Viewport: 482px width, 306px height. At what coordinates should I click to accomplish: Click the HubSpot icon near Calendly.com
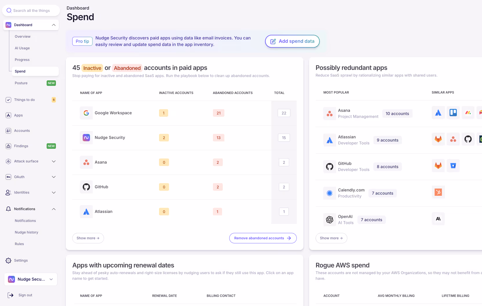point(438,192)
